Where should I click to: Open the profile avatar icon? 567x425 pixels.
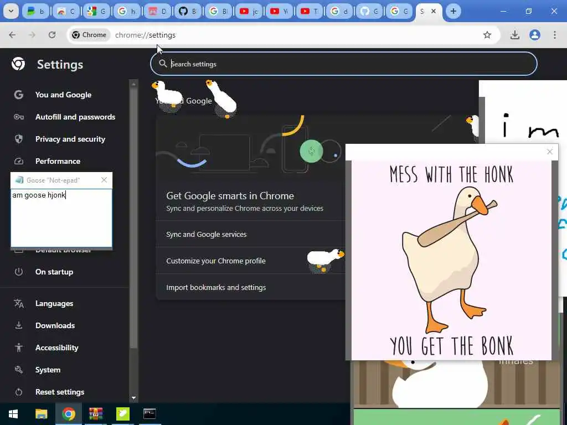point(535,35)
